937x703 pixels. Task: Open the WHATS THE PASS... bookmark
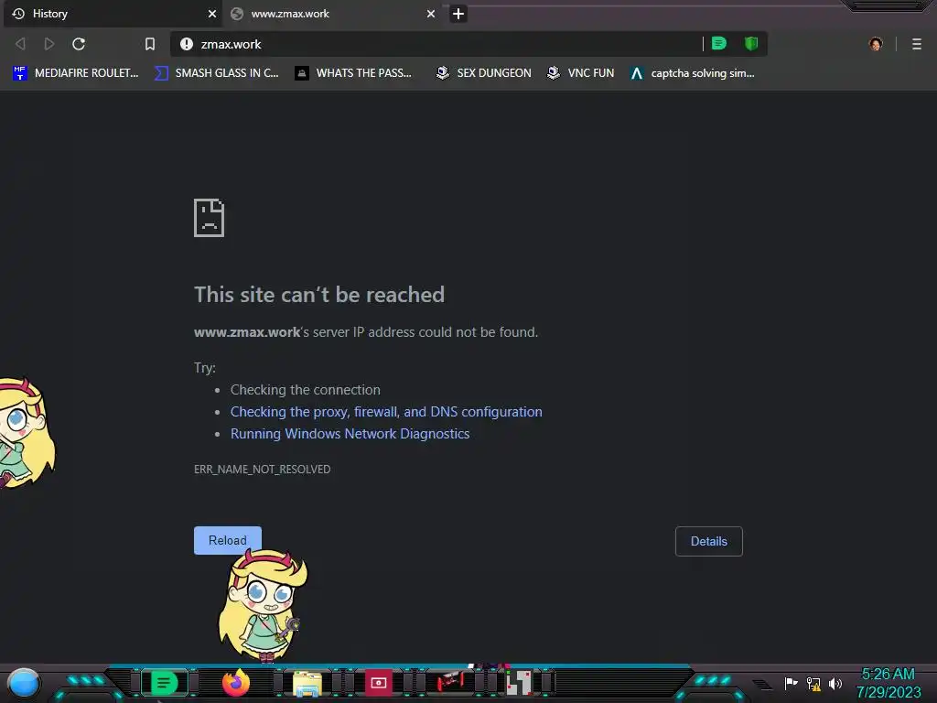click(353, 73)
